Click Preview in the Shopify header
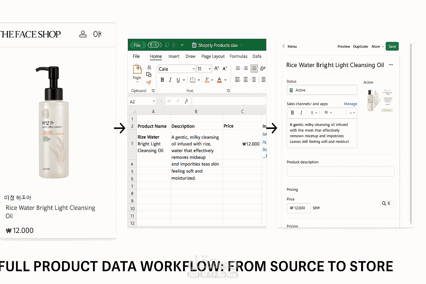Screen dimensions: 426x284 click(x=344, y=47)
